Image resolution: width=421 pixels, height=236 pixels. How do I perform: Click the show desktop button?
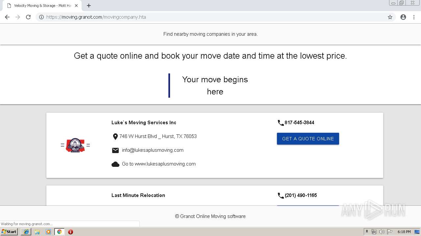[x=417, y=232]
